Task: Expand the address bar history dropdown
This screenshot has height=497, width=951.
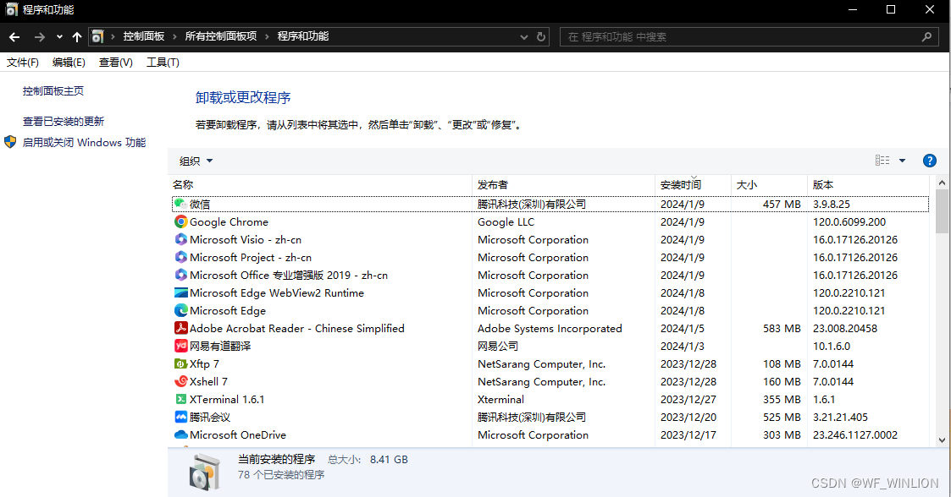Action: [524, 37]
